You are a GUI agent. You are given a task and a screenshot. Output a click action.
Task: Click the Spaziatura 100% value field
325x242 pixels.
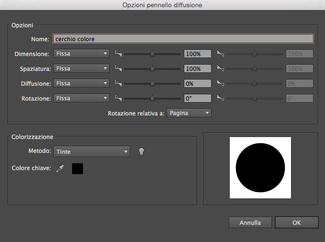point(198,69)
